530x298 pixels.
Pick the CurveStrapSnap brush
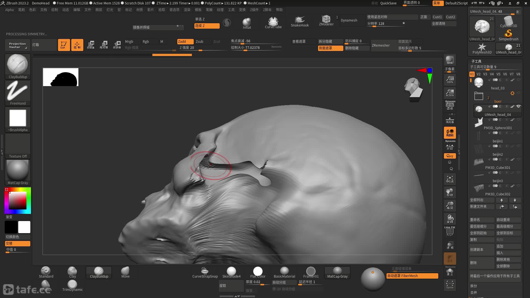pos(205,272)
